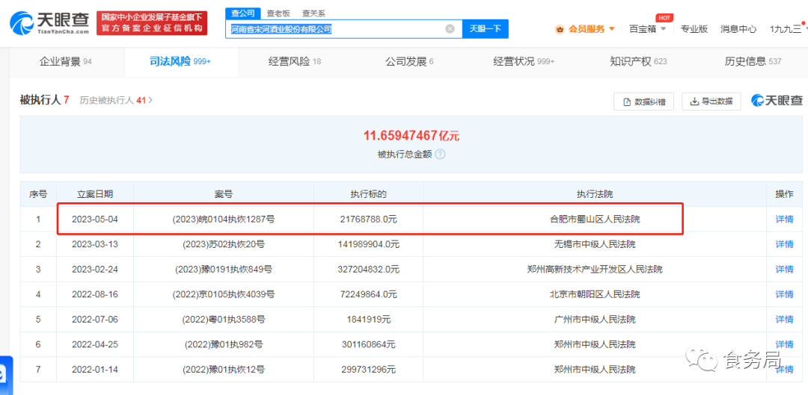Click the help question mark beside 被执行总金额

point(440,155)
